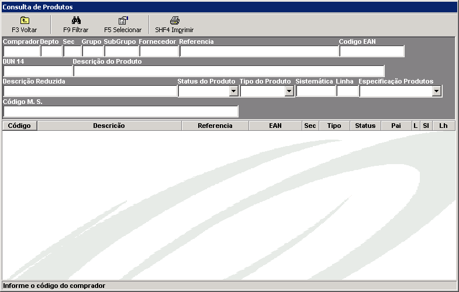Focus the Linha input field
459x292 pixels.
click(347, 91)
